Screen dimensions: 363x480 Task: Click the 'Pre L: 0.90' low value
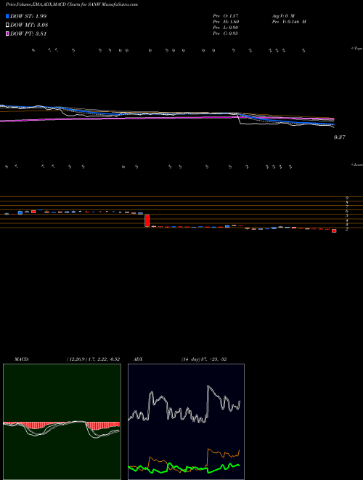pos(226,28)
